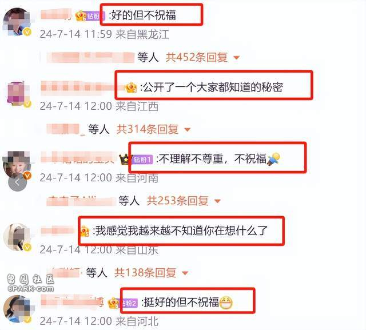366x330 pixels.
Task: Click the crown badge beside 好的但不祝福 comment
Action: (x=81, y=16)
